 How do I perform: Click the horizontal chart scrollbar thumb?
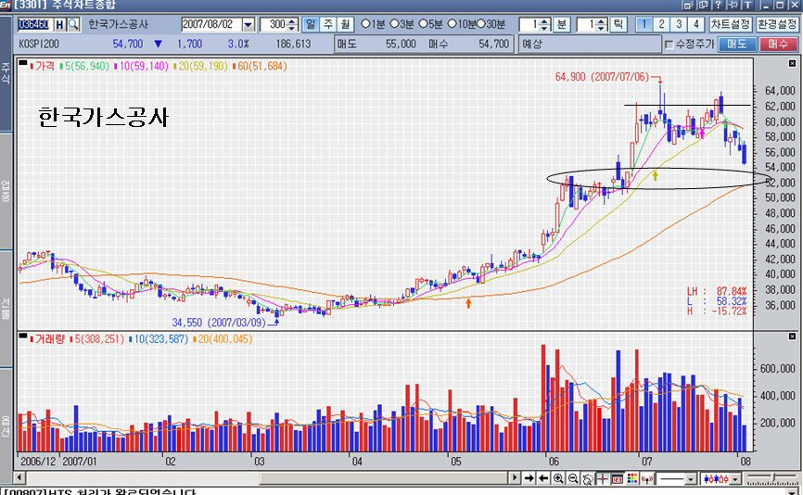coord(384,478)
